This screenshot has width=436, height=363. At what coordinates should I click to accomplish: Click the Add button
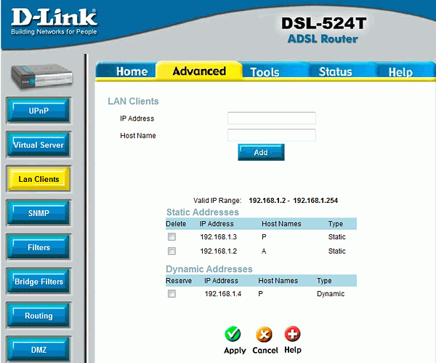261,152
